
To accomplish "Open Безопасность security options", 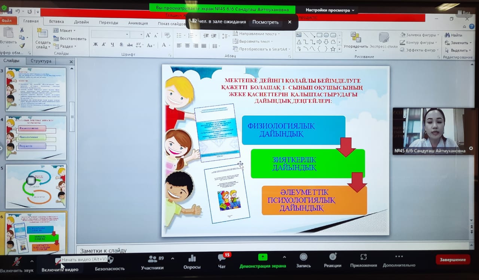I will point(110,264).
